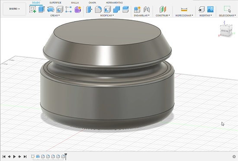The height and width of the screenshot is (161, 238).
Task: Select the Combine tool icon
Action: [116, 10]
